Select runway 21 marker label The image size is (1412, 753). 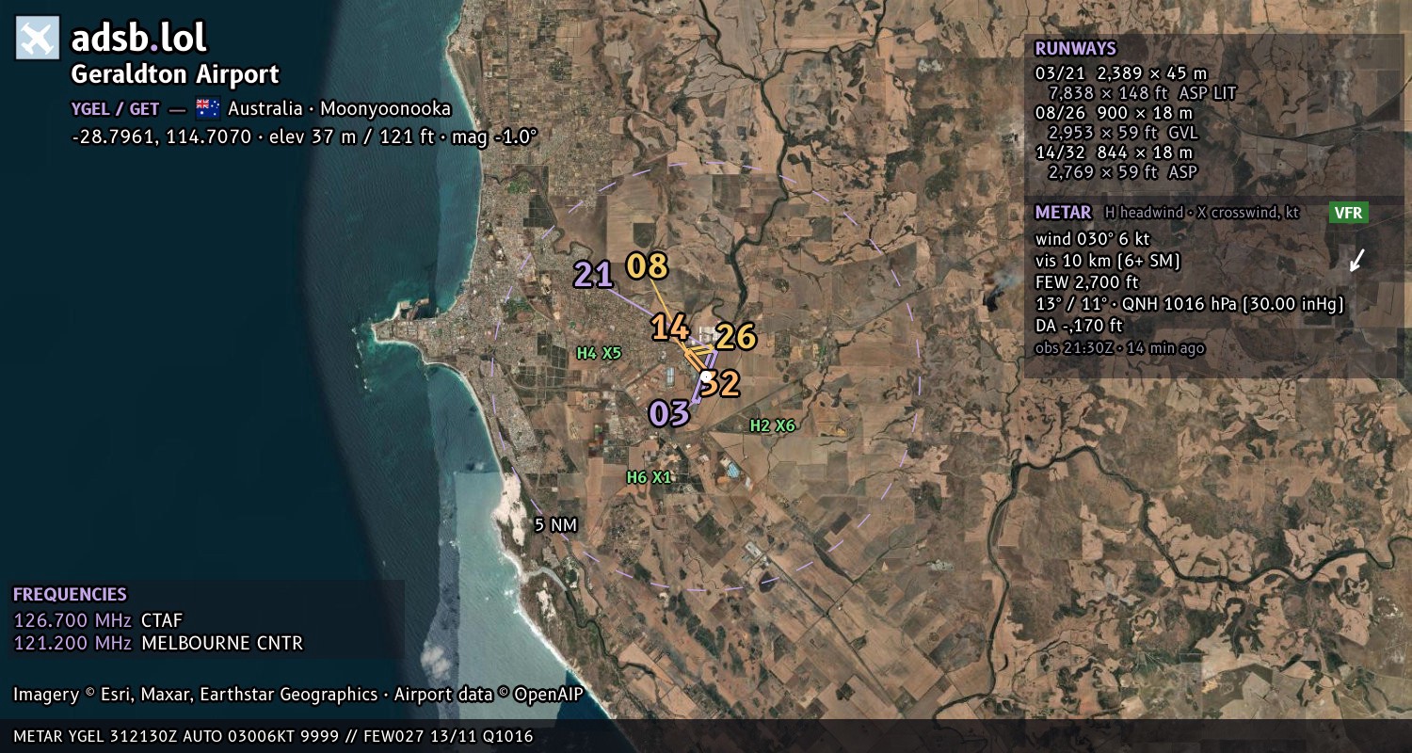[594, 274]
